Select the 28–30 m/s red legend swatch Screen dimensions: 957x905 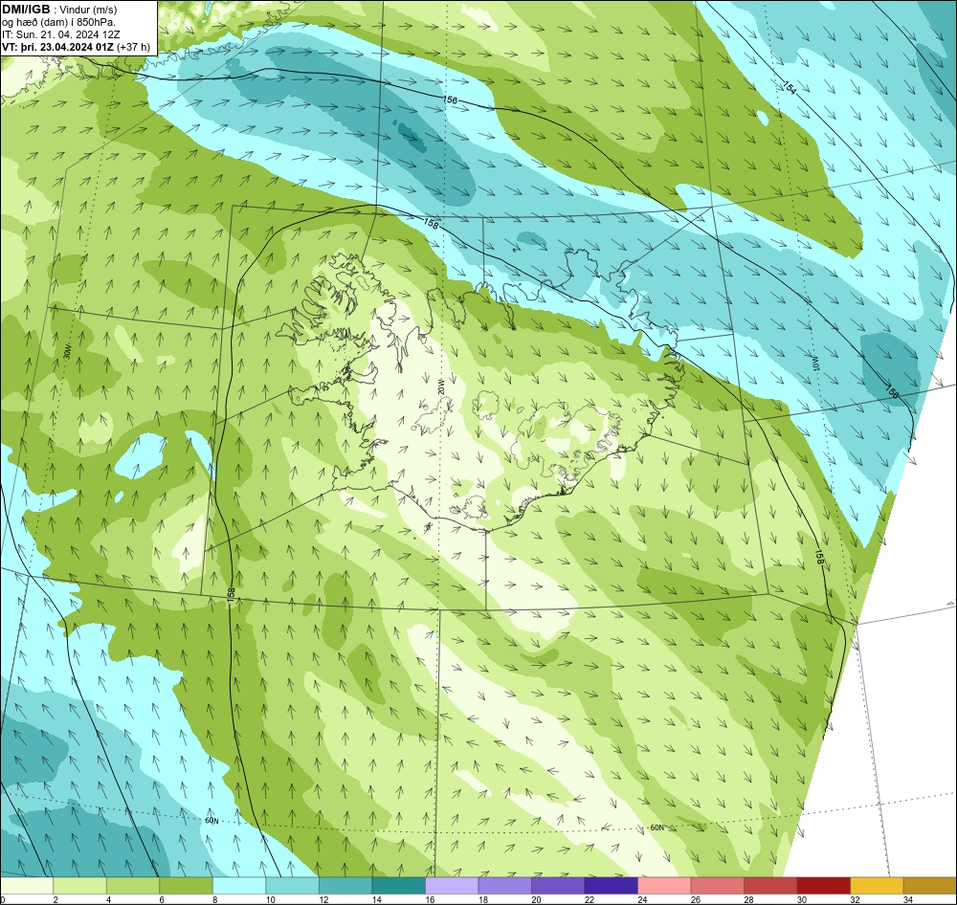770,886
